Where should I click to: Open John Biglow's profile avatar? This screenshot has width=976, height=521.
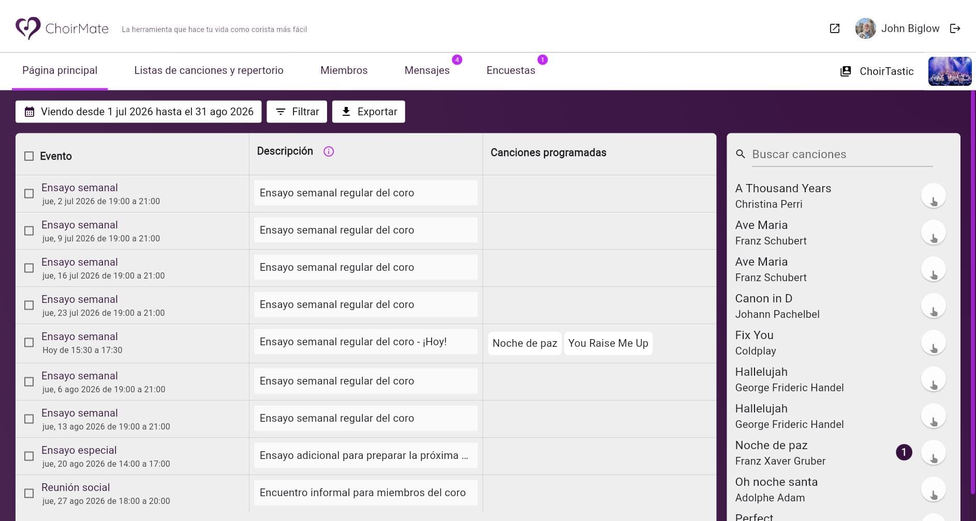[x=865, y=28]
